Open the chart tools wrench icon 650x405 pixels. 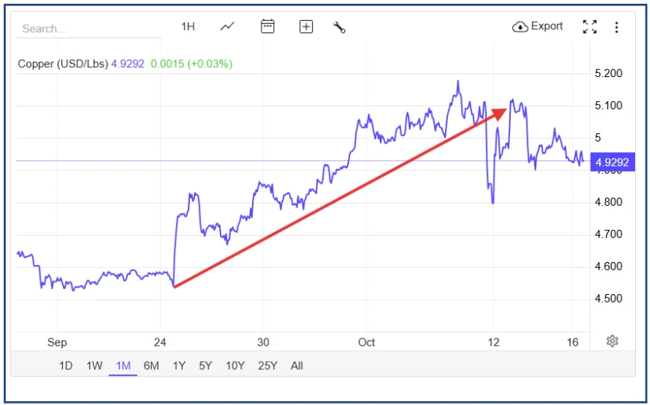coord(339,28)
